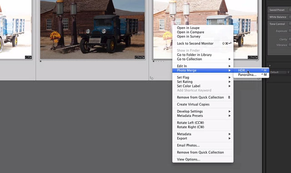Click develop adjustments badge on leftmost thumbnail
The height and width of the screenshot is (173, 291).
point(30,58)
